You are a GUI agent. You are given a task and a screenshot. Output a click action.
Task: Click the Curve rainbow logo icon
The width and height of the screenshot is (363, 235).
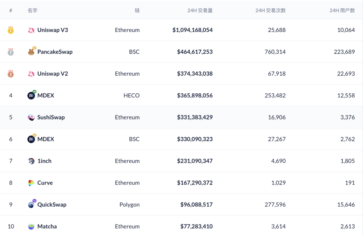pyautogui.click(x=31, y=183)
